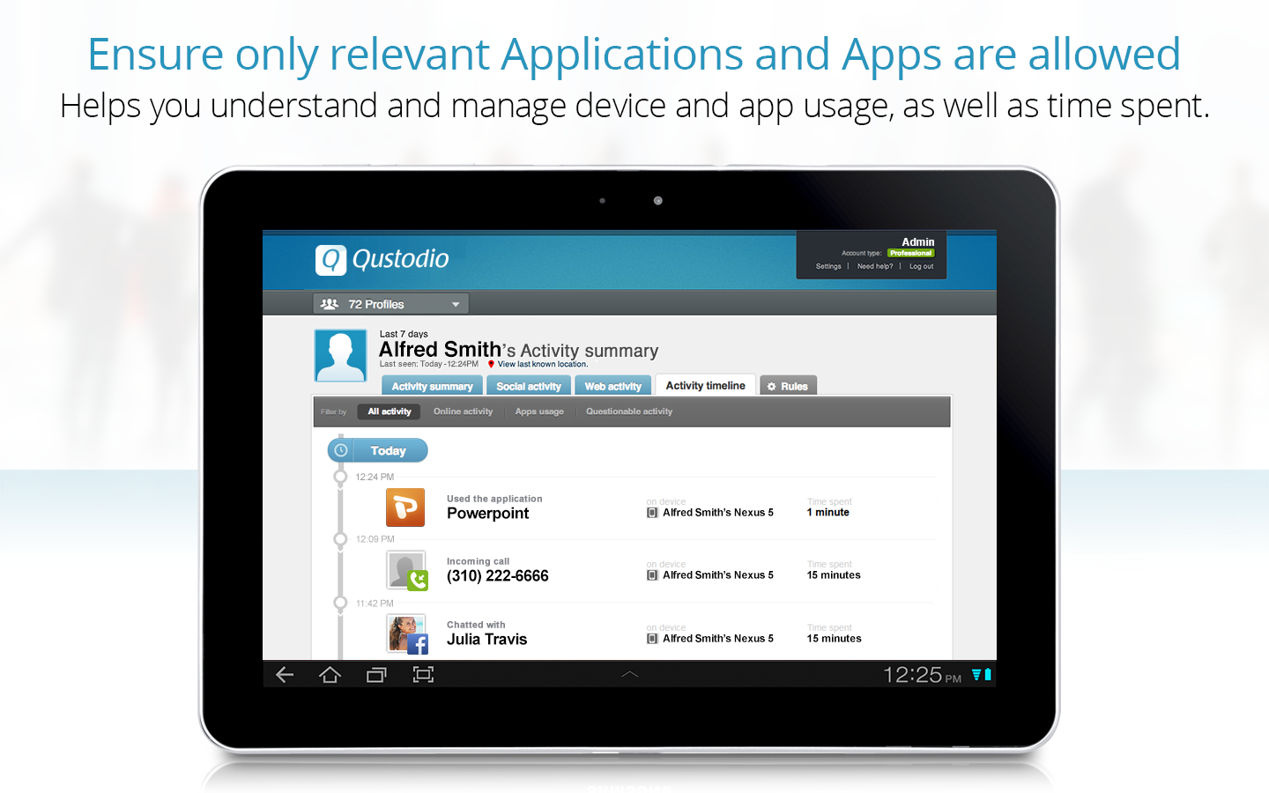Tap the Android back arrow icon

285,675
